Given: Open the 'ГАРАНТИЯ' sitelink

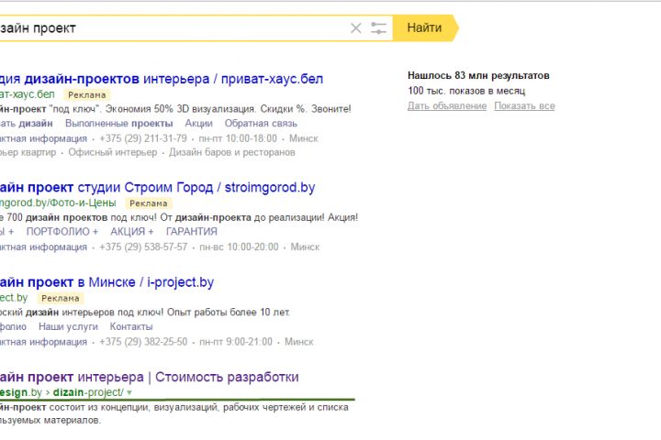Looking at the screenshot, I should pyautogui.click(x=191, y=232).
